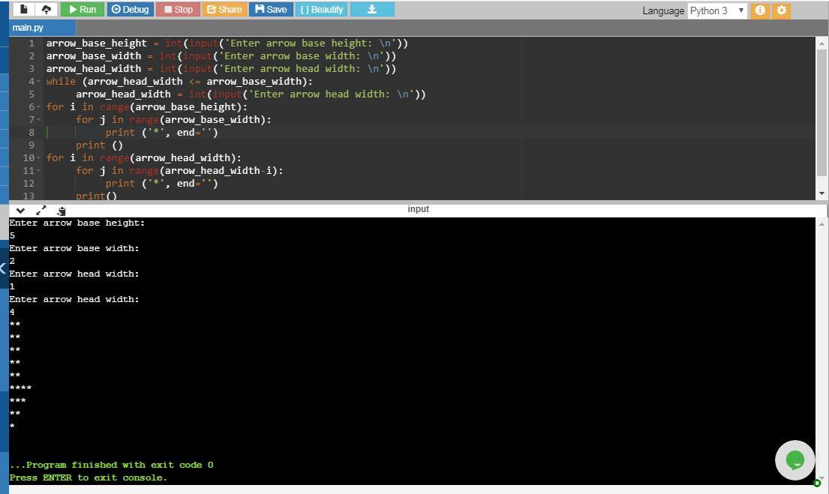
Task: Click the Stop button
Action: pos(178,10)
